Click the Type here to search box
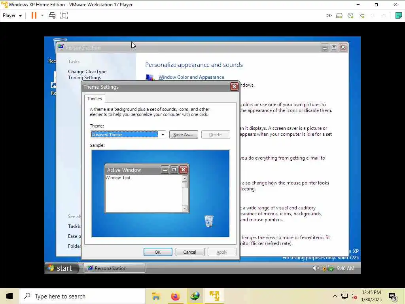 82,296
